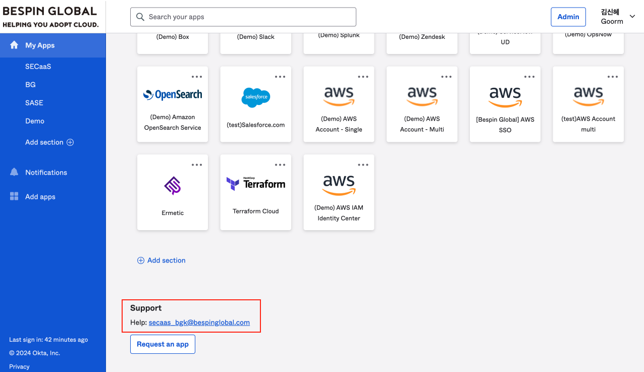644x372 pixels.
Task: Click the Admin button
Action: tap(568, 17)
